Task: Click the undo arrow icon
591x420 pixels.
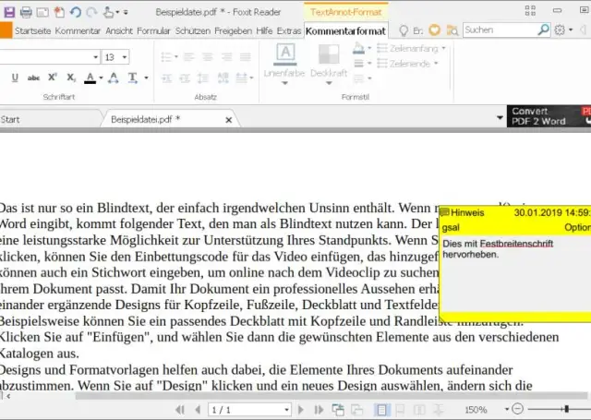Action: [x=76, y=12]
